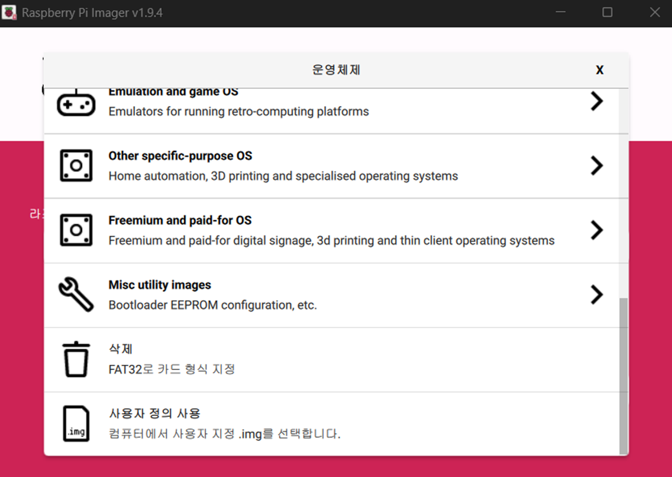Screen dimensions: 672x477
Task: Close the 운영체제 dialog with X
Action: point(600,70)
